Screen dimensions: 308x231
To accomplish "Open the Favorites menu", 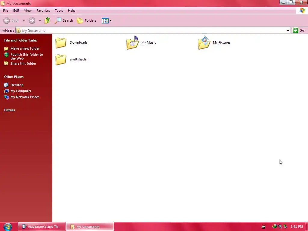I will (43, 11).
